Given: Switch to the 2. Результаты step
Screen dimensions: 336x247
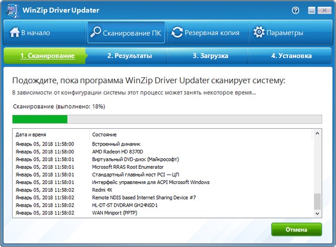Looking at the screenshot, I should (129, 56).
